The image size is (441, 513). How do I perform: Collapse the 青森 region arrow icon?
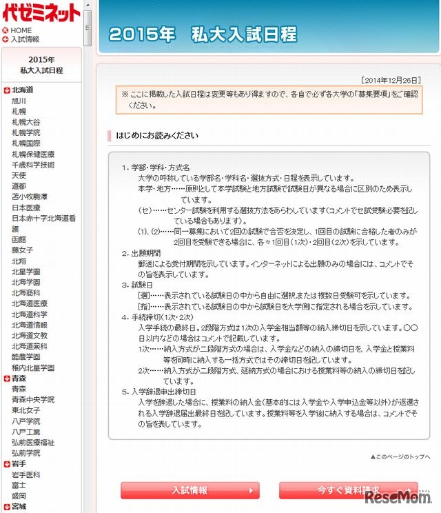point(7,379)
